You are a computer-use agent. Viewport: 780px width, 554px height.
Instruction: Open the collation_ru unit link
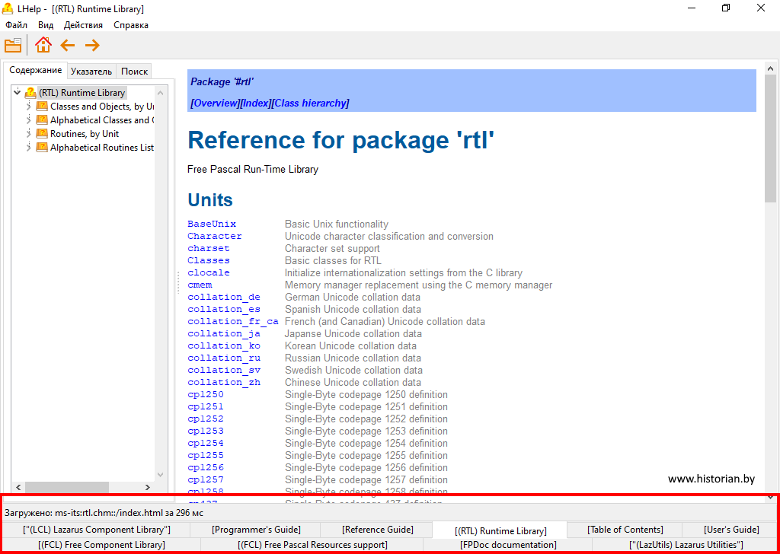(x=224, y=358)
